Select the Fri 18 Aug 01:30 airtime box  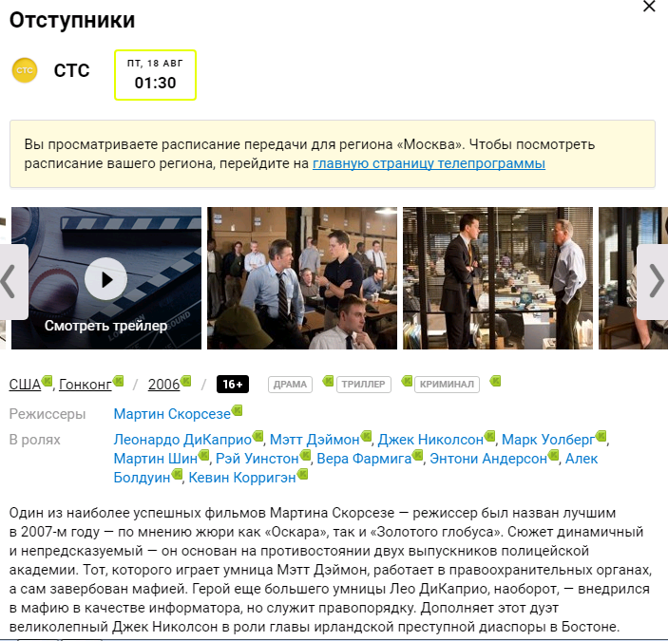click(155, 75)
